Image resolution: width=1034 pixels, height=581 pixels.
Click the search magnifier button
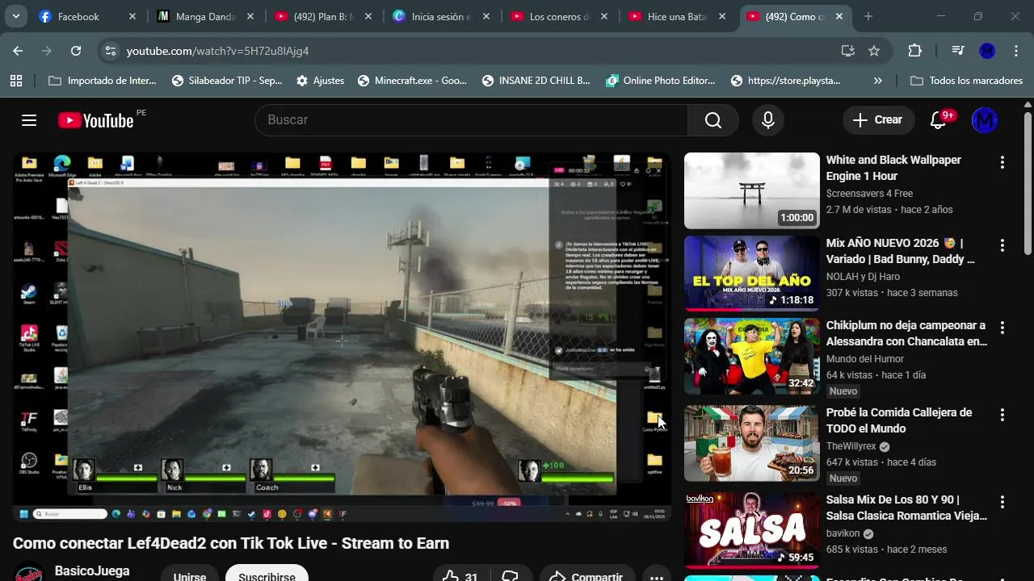click(x=712, y=120)
